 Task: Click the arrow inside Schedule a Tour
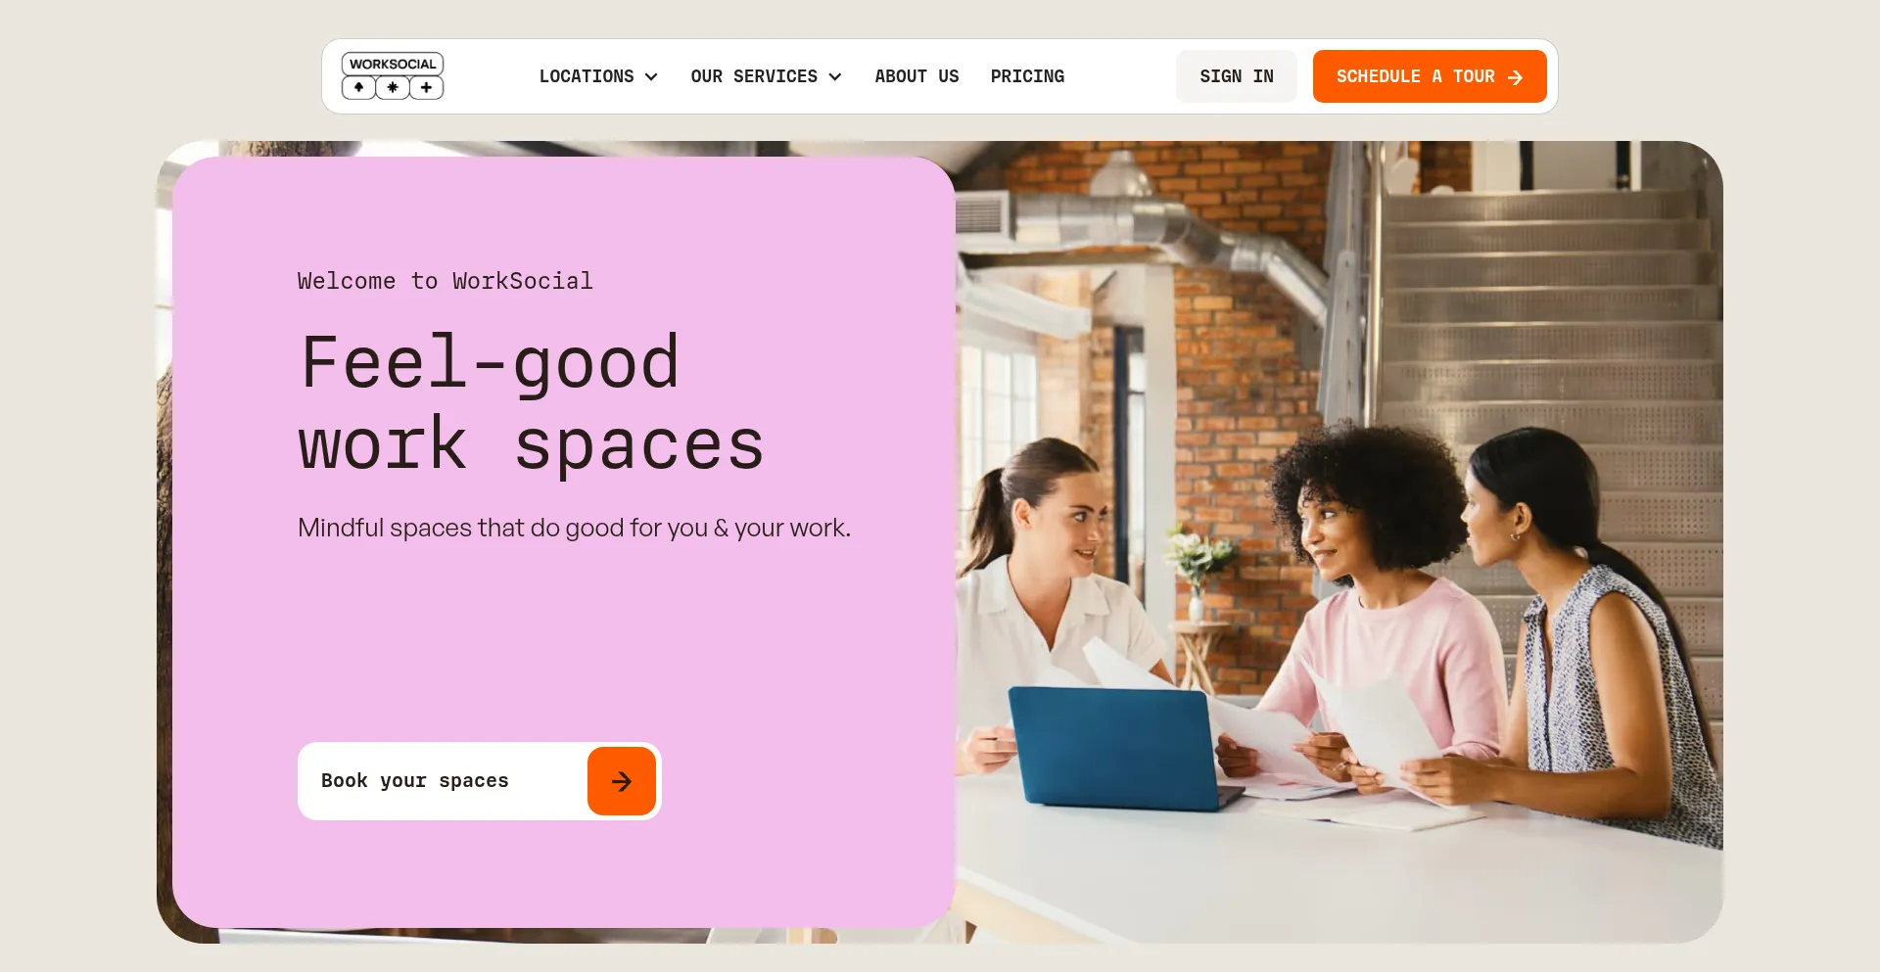tap(1515, 77)
